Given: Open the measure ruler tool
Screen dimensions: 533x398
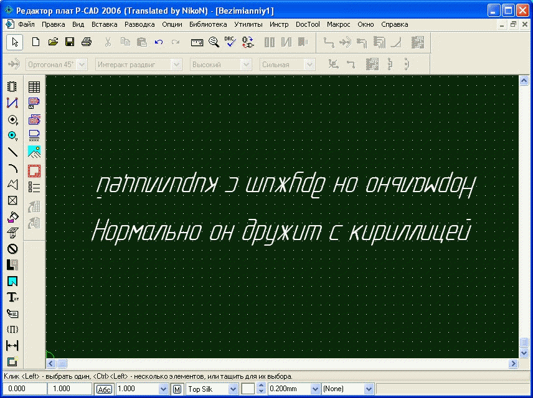Looking at the screenshot, I should point(197,42).
